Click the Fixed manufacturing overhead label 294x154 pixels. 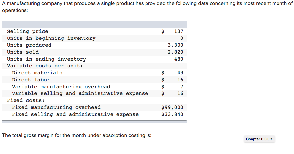pyautogui.click(x=56, y=107)
